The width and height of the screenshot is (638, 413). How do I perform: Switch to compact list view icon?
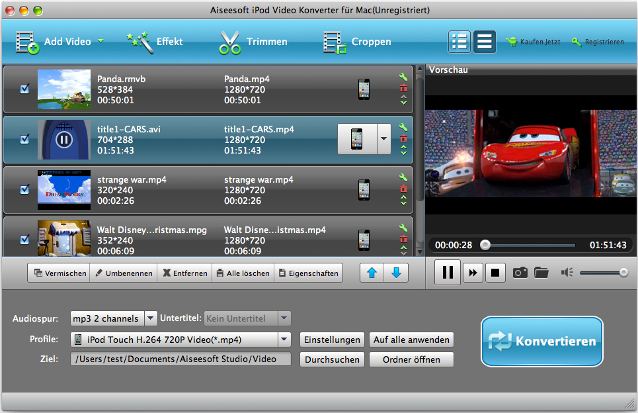484,42
